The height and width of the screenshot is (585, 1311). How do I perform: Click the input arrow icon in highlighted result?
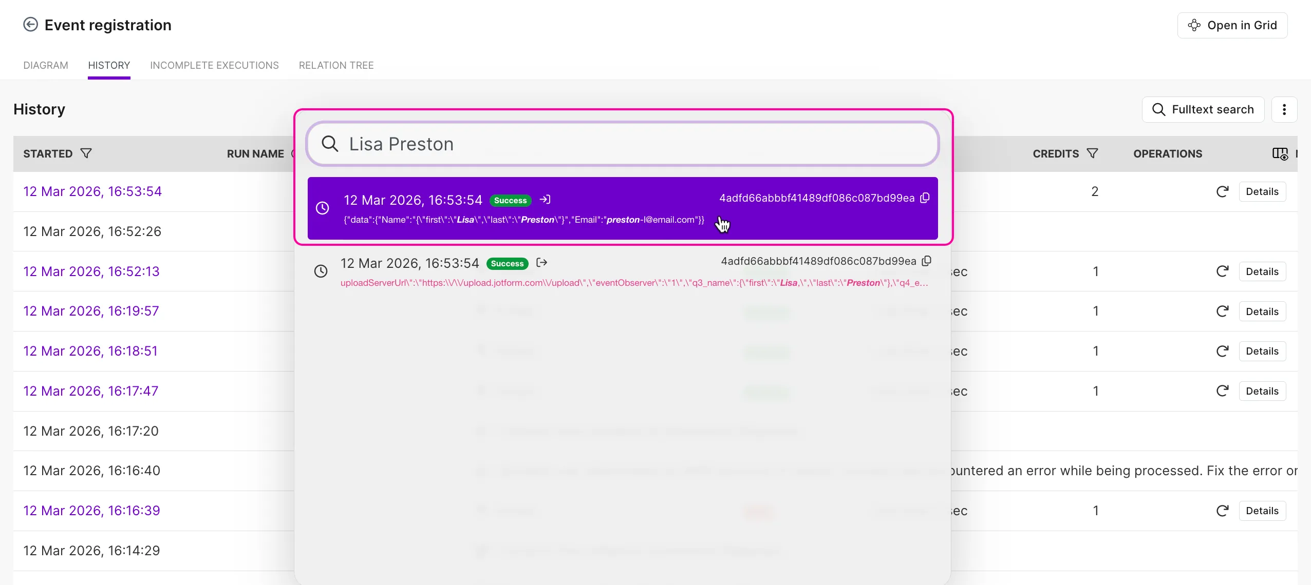pyautogui.click(x=545, y=200)
